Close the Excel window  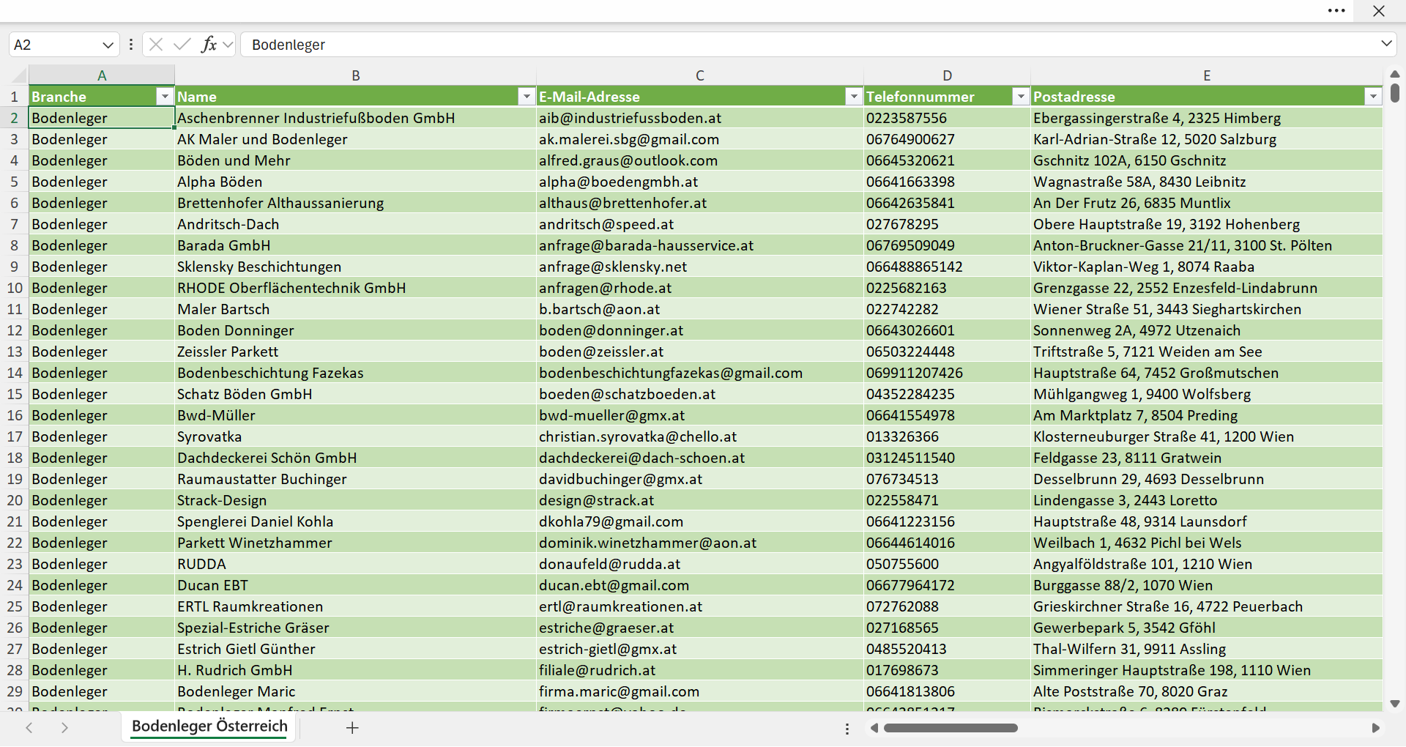1379,11
